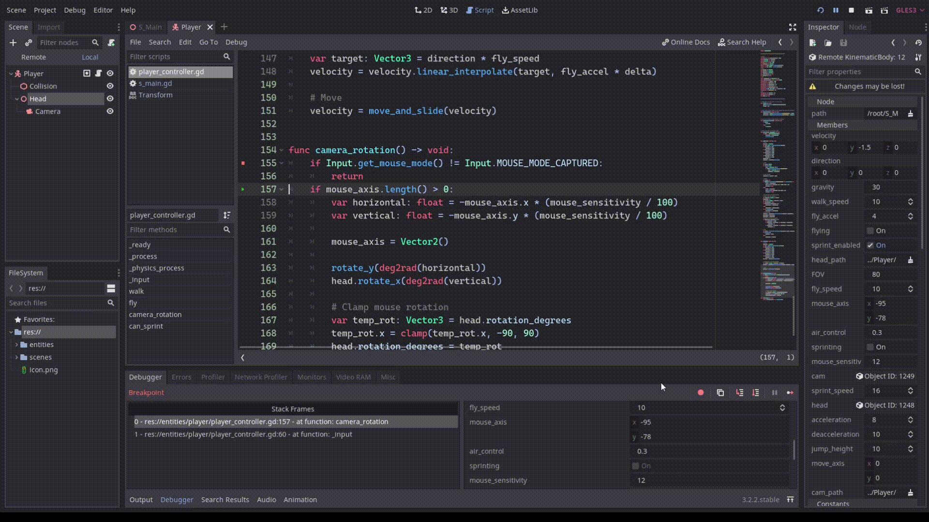Viewport: 929px width, 522px height.
Task: Click the Copy Error icon in Debugger panel
Action: [720, 392]
